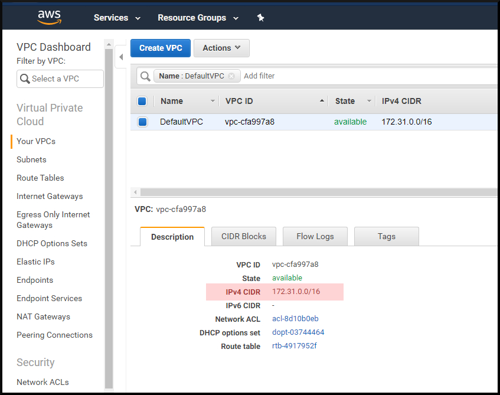This screenshot has height=395, width=500.
Task: Click the AWS logo in the navigation bar
Action: pos(49,17)
